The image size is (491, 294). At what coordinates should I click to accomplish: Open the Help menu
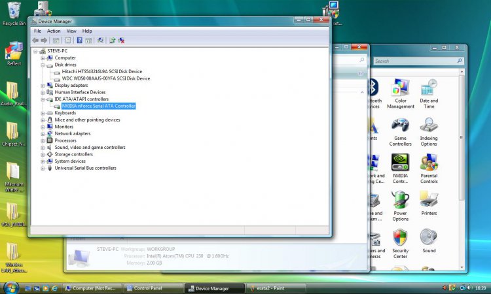[87, 31]
